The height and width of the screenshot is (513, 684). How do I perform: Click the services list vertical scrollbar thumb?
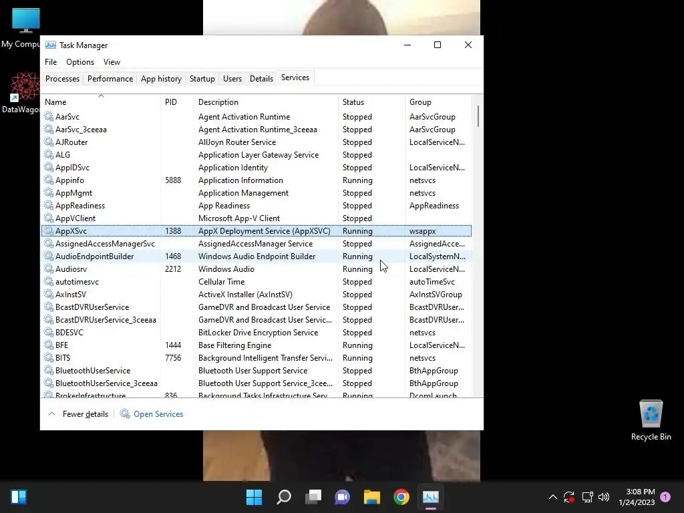pyautogui.click(x=478, y=116)
